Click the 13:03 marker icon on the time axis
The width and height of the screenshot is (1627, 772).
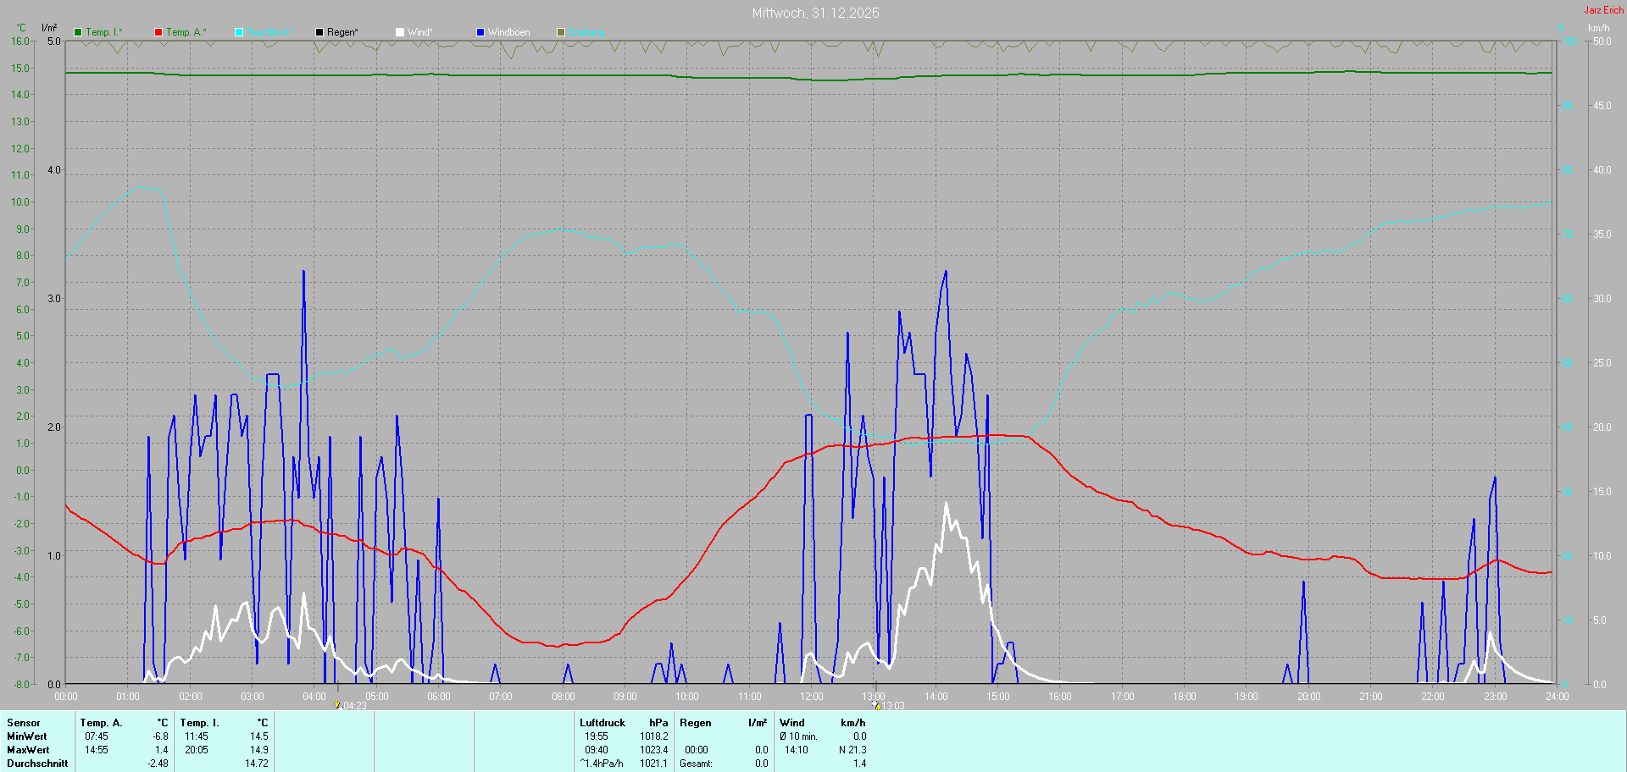click(876, 705)
